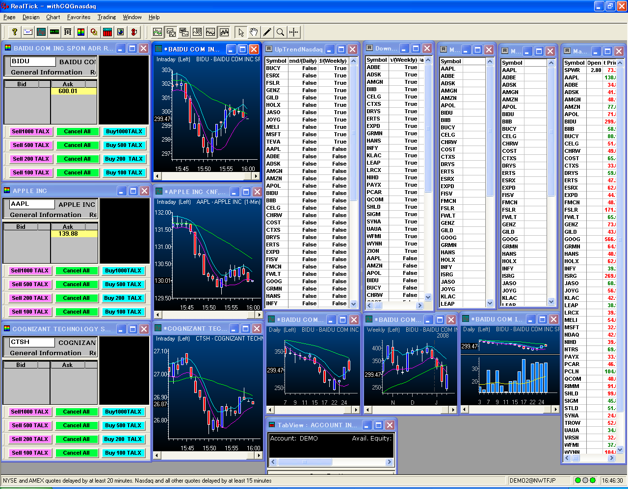Open the green ticker display toolbar icon

click(x=54, y=32)
